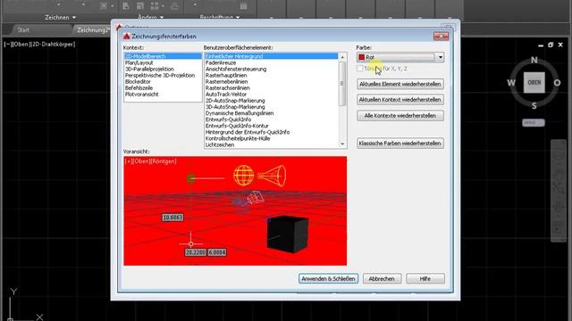Select Plan/Layout context

pos(139,62)
